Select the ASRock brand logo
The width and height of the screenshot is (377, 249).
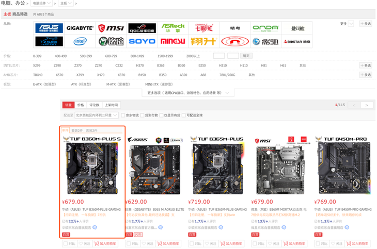click(x=173, y=28)
